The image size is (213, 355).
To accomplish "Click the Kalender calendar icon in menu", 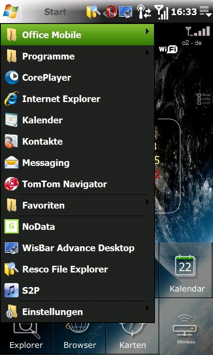I will pyautogui.click(x=12, y=120).
